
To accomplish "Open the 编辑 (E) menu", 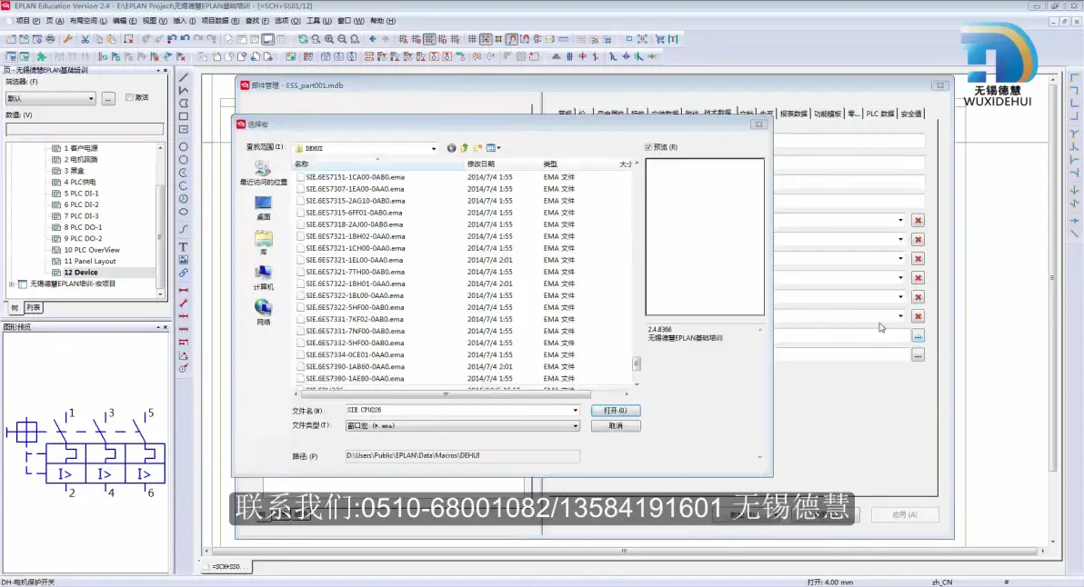I will point(125,21).
